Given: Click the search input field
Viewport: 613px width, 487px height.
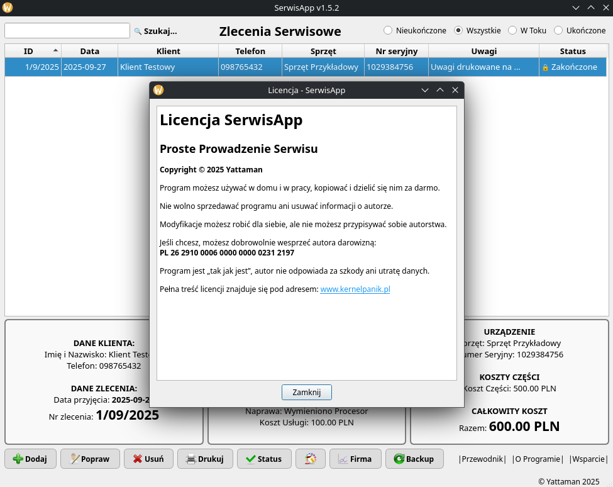Looking at the screenshot, I should coord(67,30).
